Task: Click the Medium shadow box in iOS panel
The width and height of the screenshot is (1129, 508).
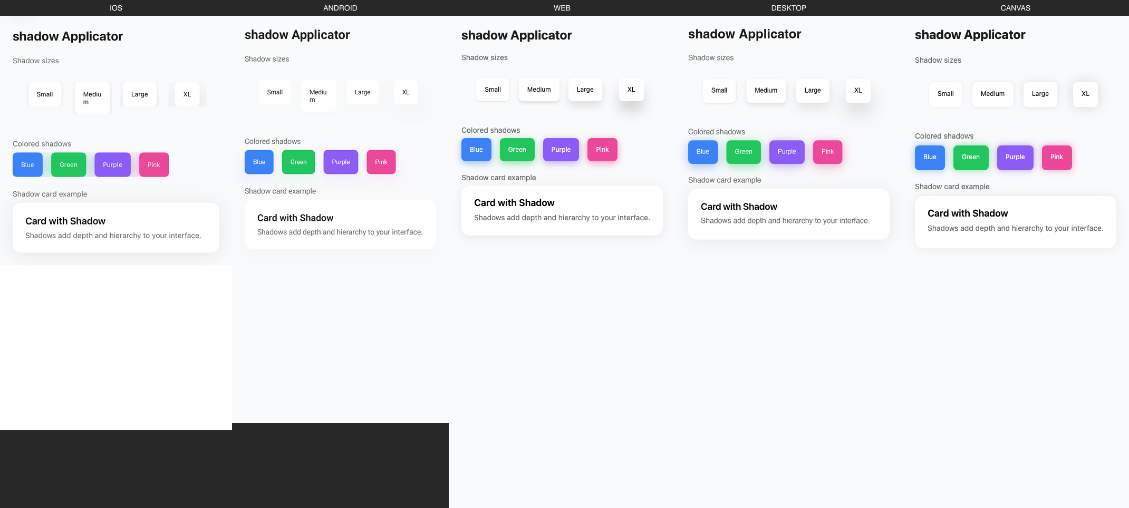Action: [92, 98]
